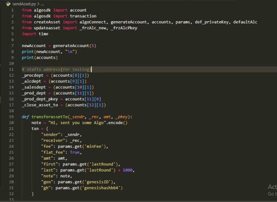Click the closing brace on line 32
Viewport: 277px width, 202px height.
pyautogui.click(x=33, y=194)
